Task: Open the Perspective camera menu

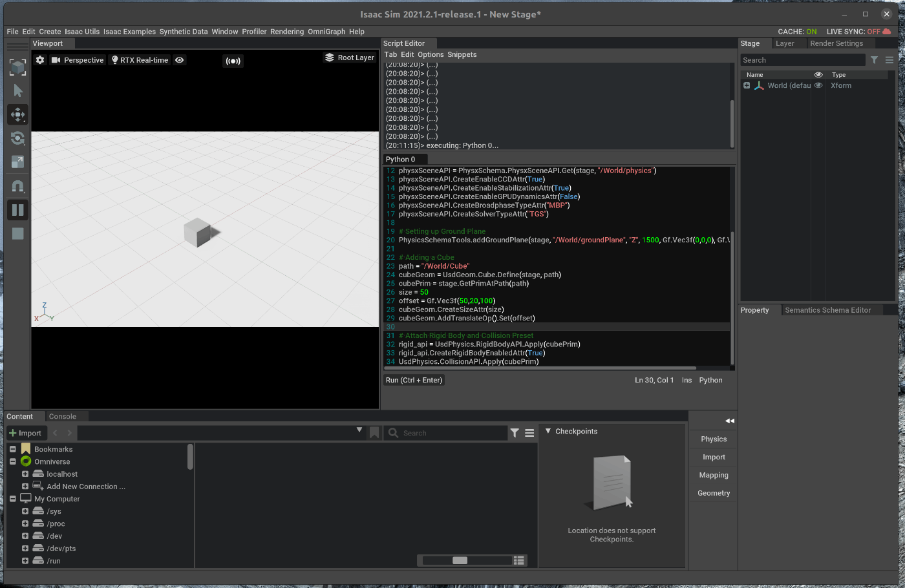Action: [78, 60]
